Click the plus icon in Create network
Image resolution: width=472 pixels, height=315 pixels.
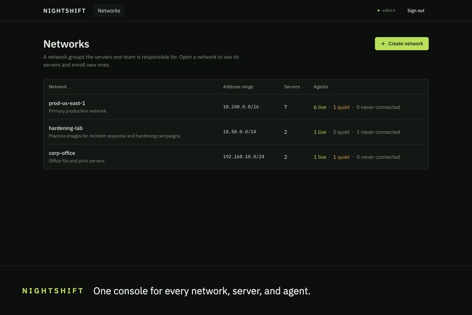383,44
